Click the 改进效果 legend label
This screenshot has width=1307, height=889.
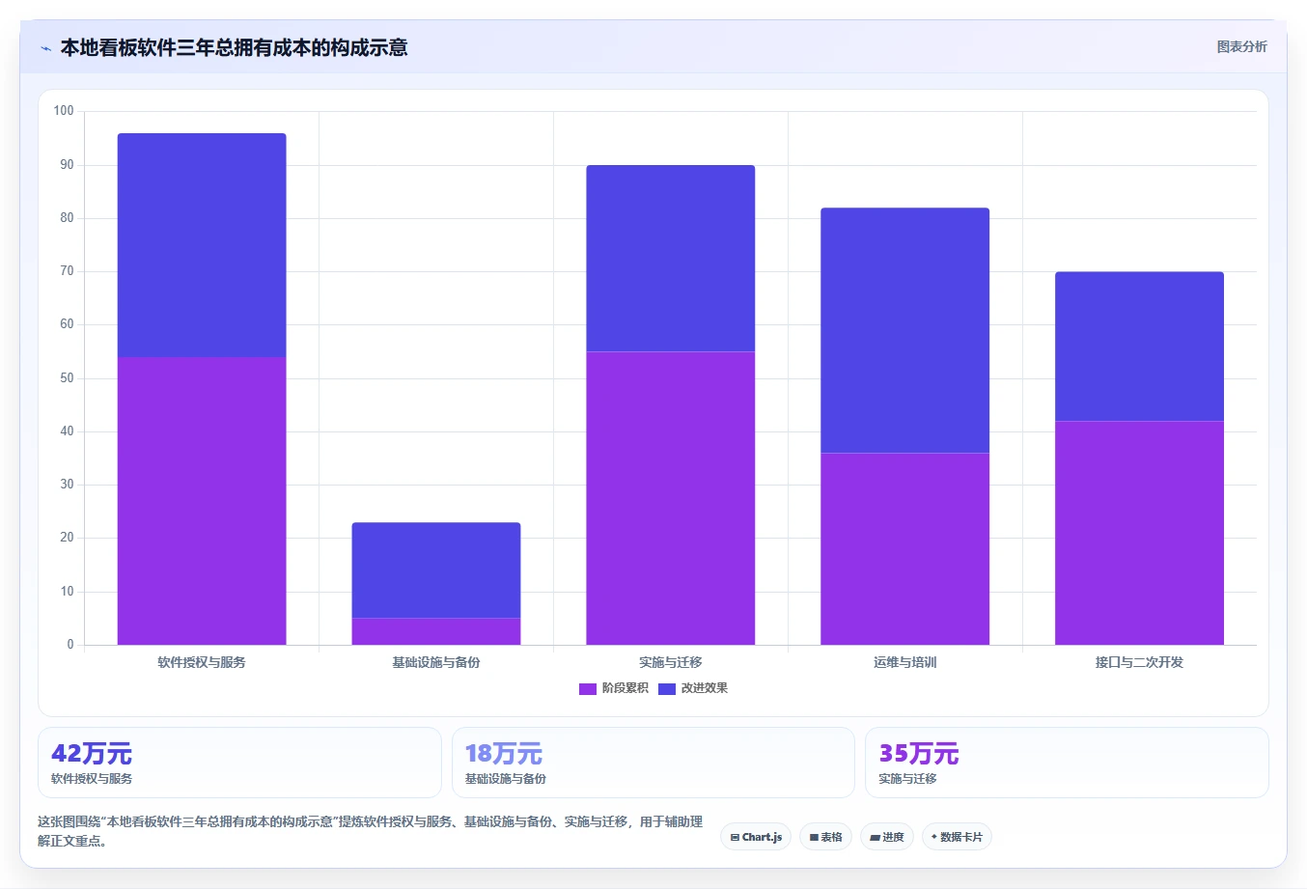pyautogui.click(x=704, y=688)
